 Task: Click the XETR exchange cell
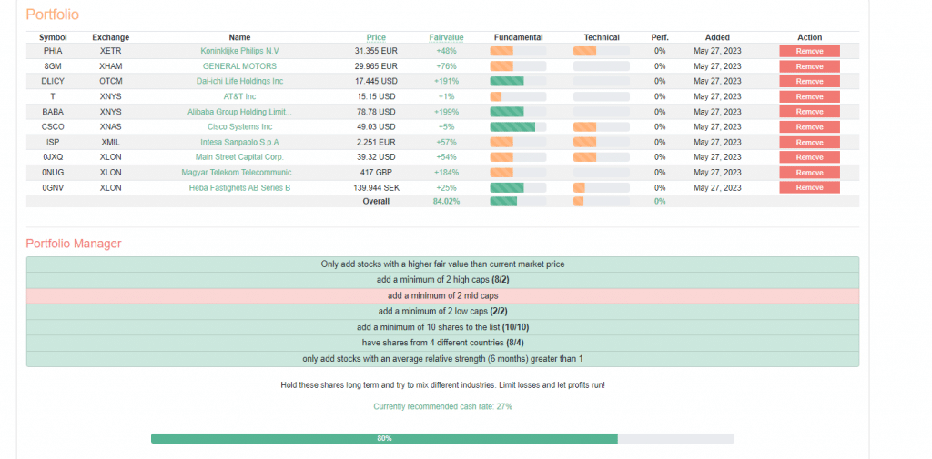click(110, 51)
